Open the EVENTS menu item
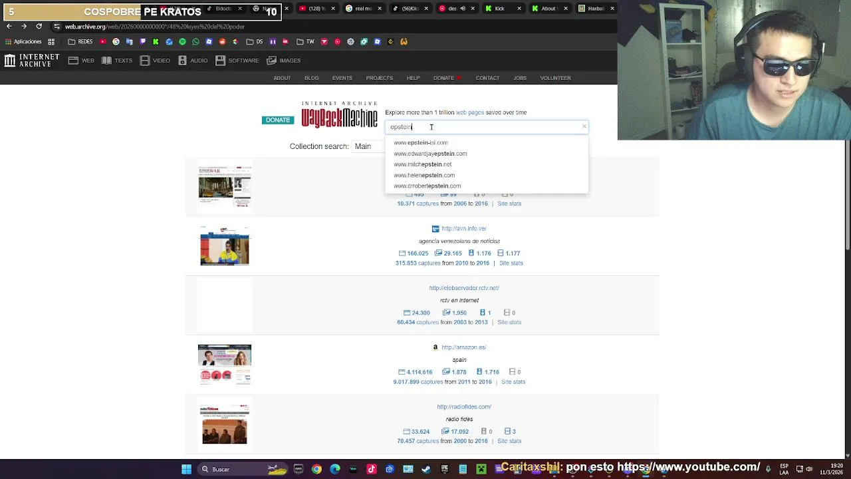Screen dimensions: 851x479 pyautogui.click(x=342, y=78)
